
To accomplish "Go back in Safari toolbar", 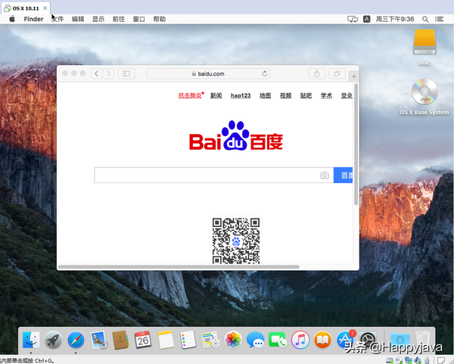I will pyautogui.click(x=97, y=73).
